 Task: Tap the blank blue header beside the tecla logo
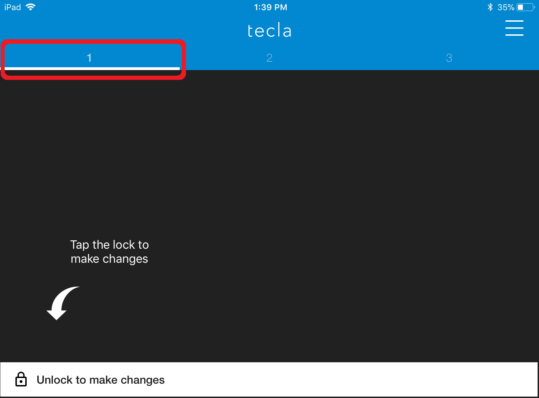point(386,30)
